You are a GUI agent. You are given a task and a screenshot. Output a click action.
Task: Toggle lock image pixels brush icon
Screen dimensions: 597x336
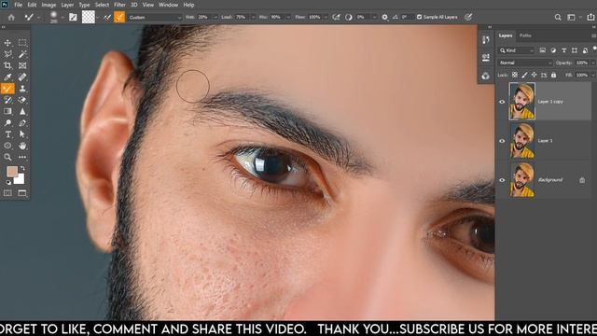(x=524, y=75)
